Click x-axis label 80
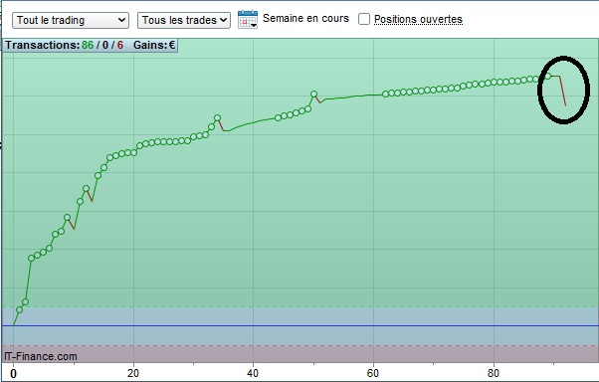Image resolution: width=599 pixels, height=382 pixels. [494, 373]
